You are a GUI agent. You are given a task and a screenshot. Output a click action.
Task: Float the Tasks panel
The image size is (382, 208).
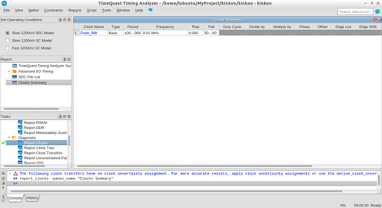tap(64, 117)
